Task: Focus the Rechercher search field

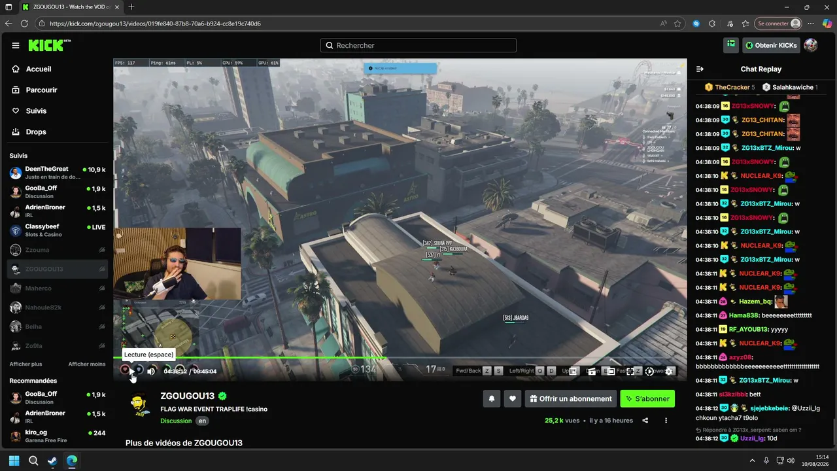Action: coord(418,45)
